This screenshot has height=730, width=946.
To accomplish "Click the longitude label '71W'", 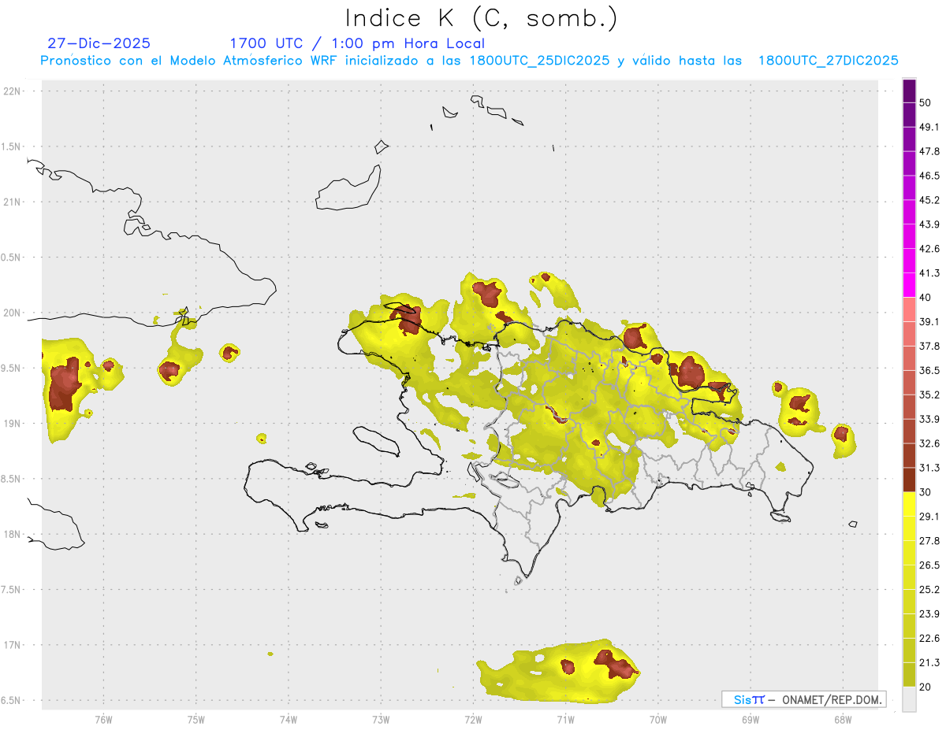I will [565, 720].
